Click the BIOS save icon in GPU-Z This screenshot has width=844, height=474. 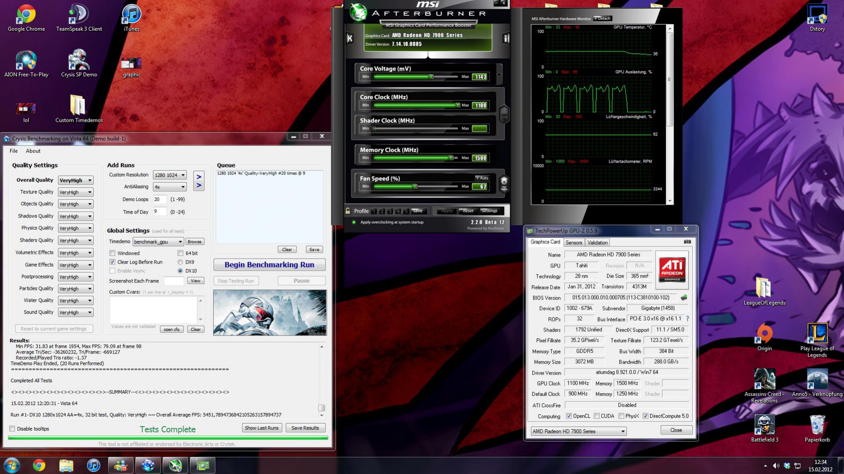[684, 297]
